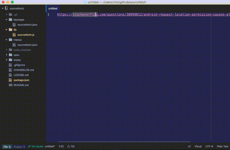This screenshot has width=230, height=150.
Task: Click the UTF-8 encoding selector
Action: [x=209, y=147]
